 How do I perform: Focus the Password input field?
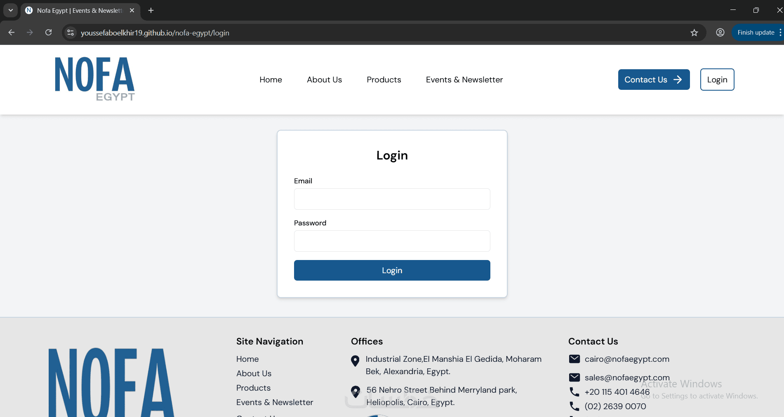[392, 241]
